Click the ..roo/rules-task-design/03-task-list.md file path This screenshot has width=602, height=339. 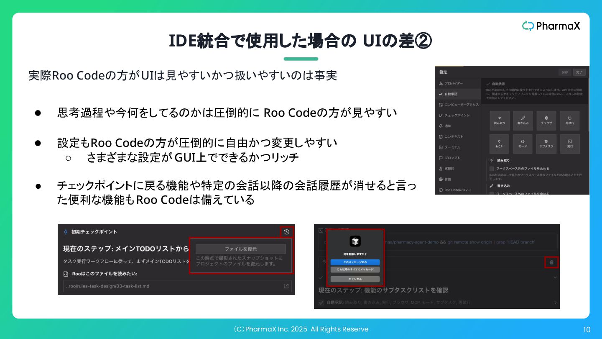click(108, 286)
